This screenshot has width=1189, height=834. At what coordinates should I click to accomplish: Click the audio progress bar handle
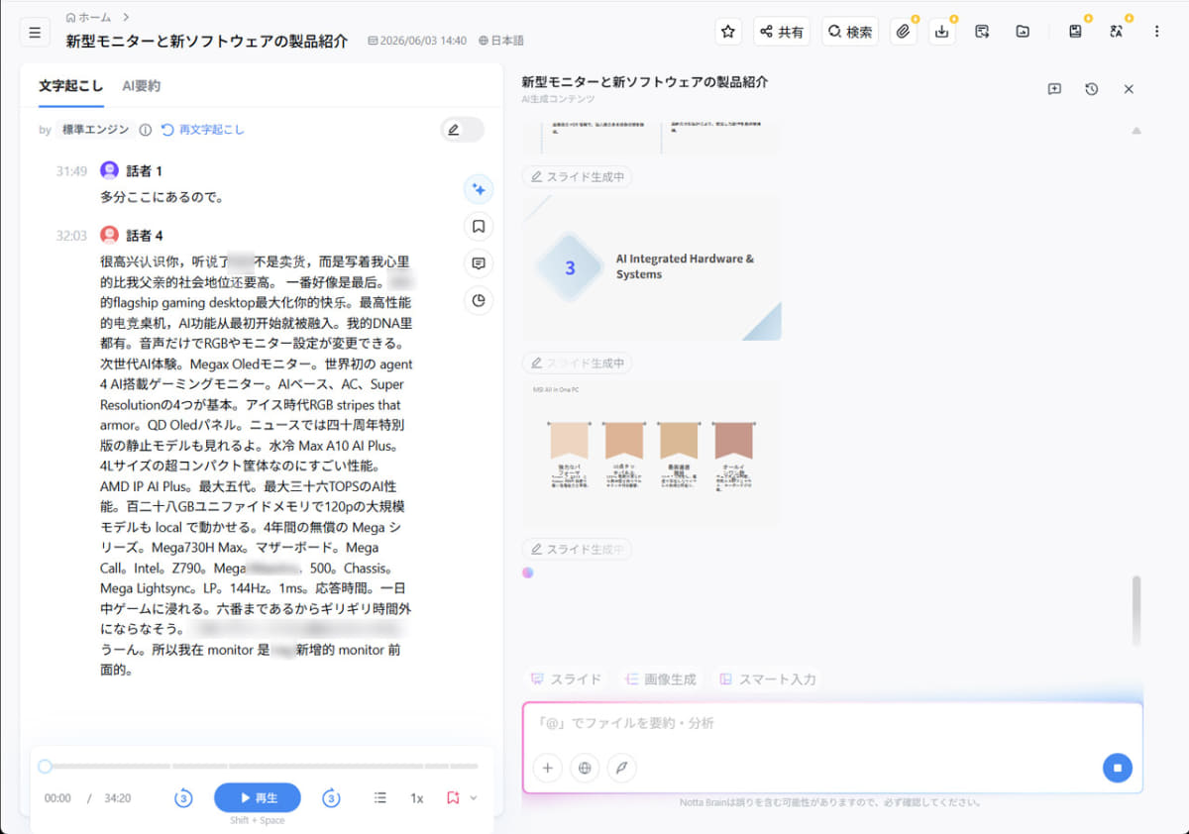[45, 766]
